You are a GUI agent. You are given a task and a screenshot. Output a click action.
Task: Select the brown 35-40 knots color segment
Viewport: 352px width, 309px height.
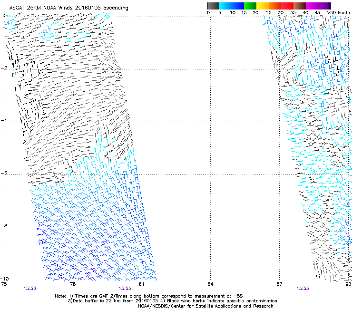pyautogui.click(x=300, y=6)
